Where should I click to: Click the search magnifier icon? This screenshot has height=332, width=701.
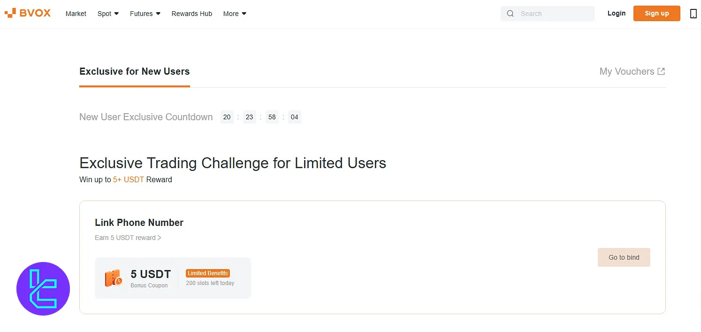(x=510, y=14)
